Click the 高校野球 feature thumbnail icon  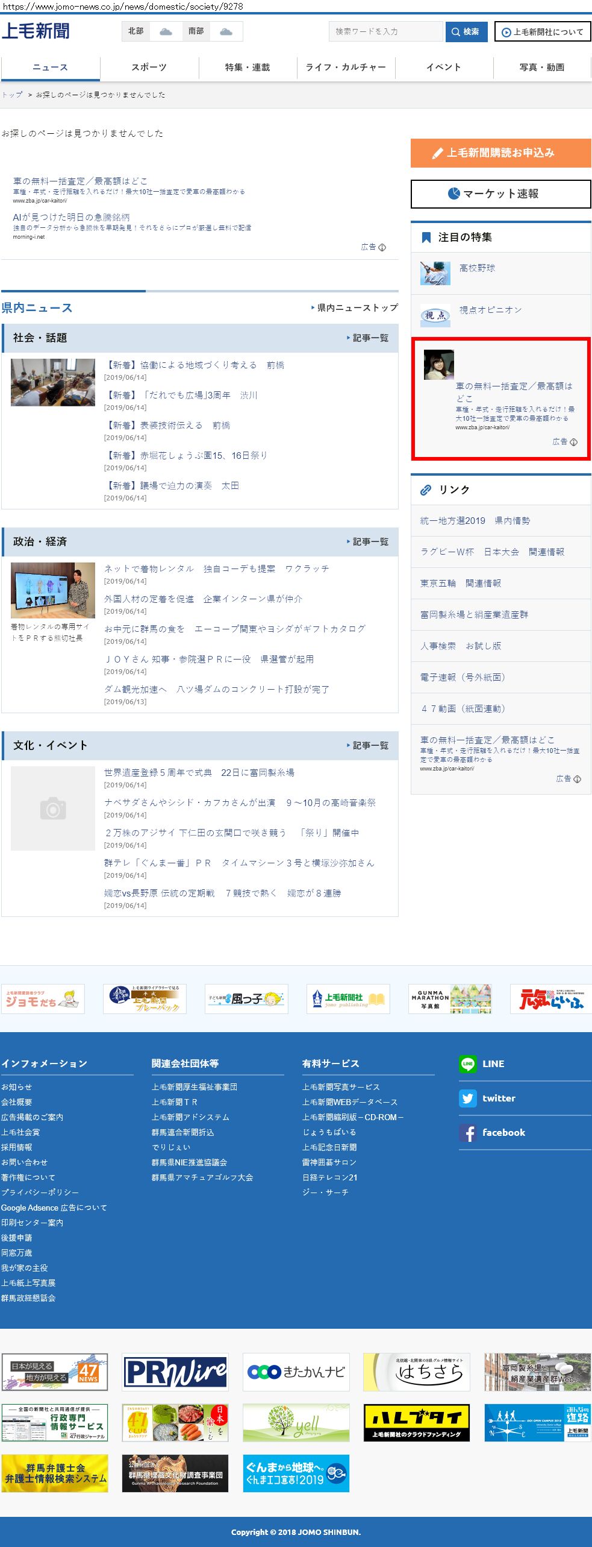click(435, 273)
